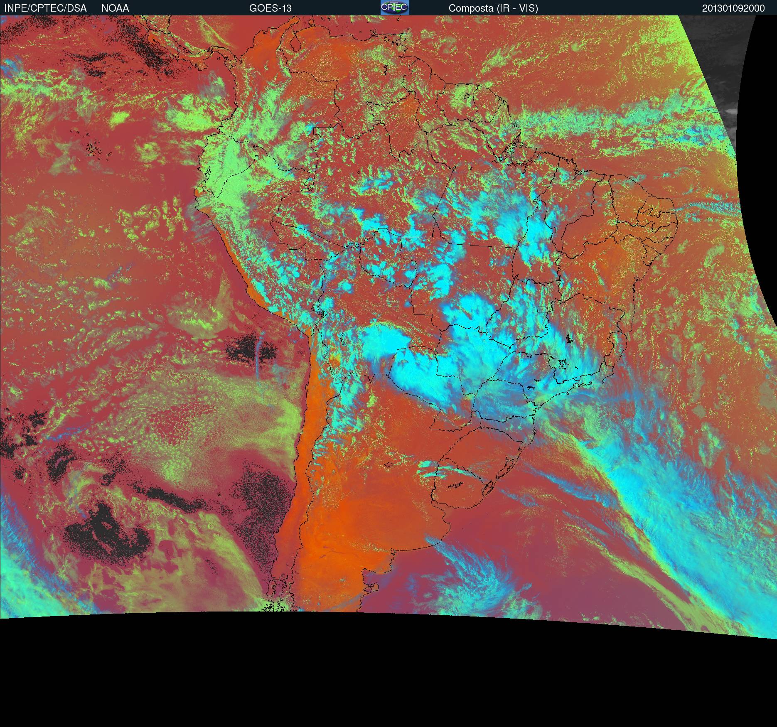Click the INPE/CPTEC/DSA header text

coord(45,8)
